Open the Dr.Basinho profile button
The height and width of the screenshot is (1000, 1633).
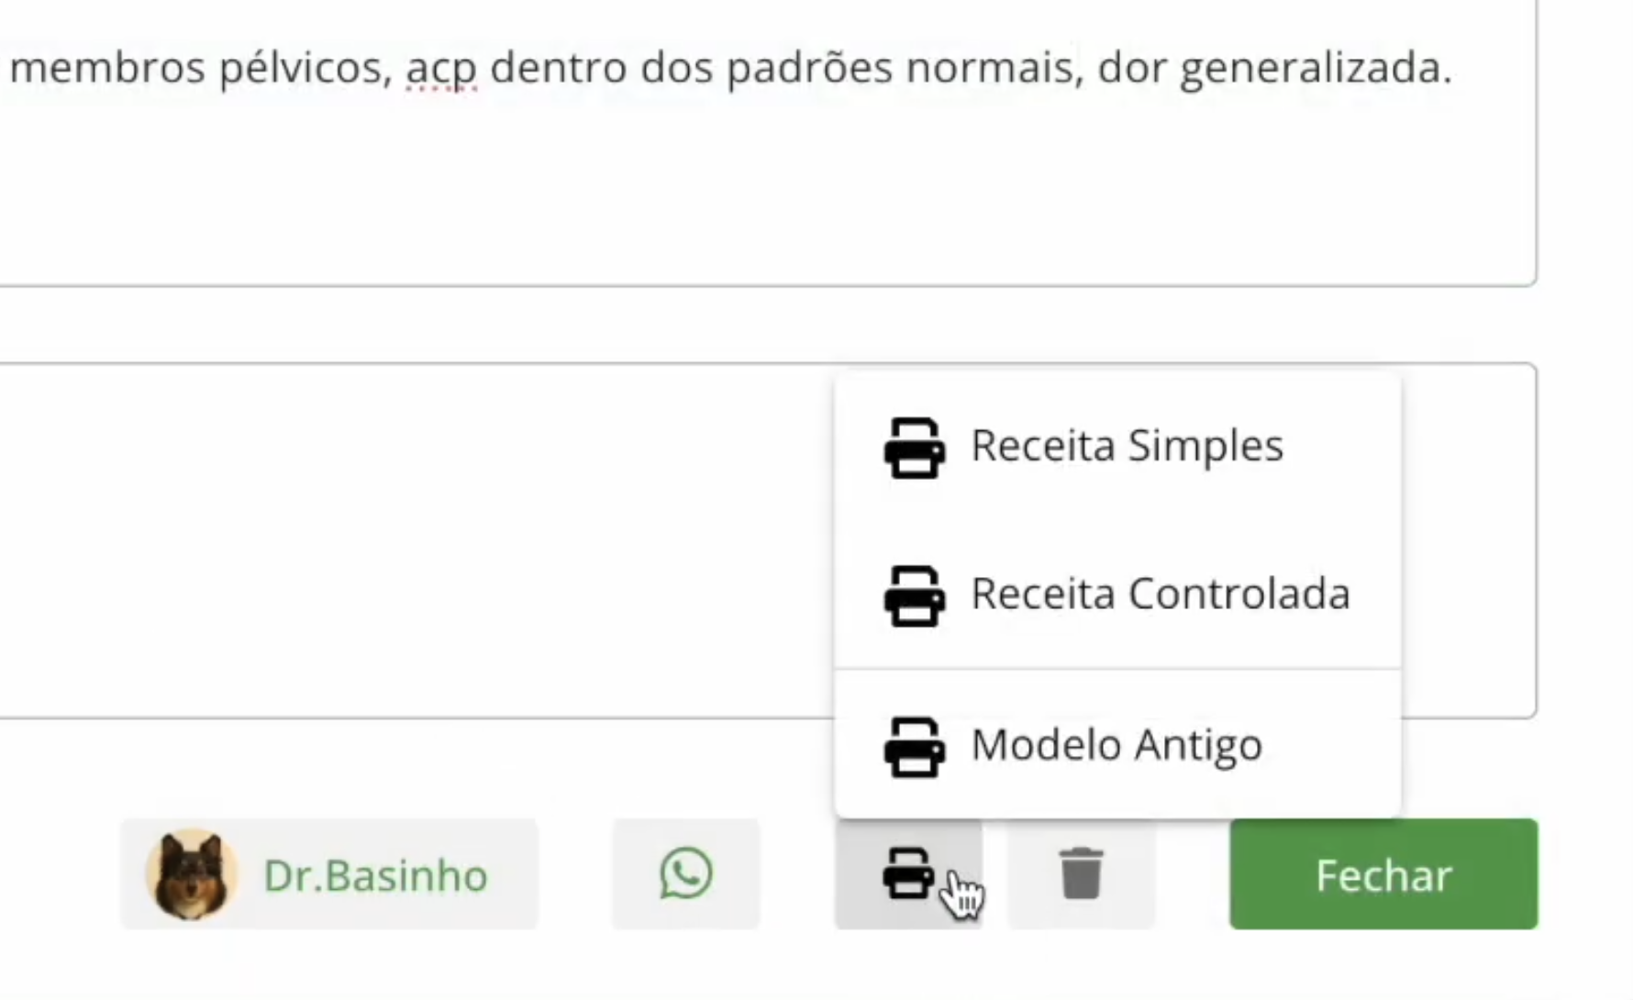pos(328,873)
